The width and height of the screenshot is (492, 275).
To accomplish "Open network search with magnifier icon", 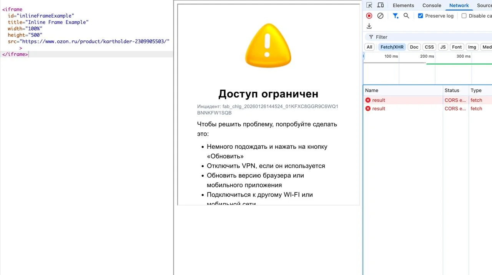I will (x=406, y=16).
